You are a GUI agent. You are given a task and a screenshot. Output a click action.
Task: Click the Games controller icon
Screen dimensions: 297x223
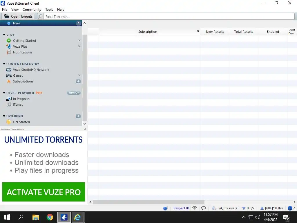[x=9, y=75]
